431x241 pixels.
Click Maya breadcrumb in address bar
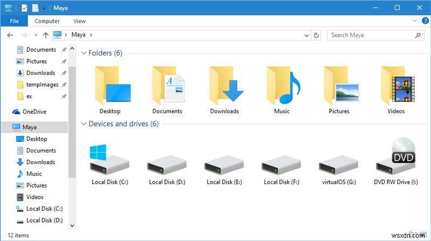78,35
